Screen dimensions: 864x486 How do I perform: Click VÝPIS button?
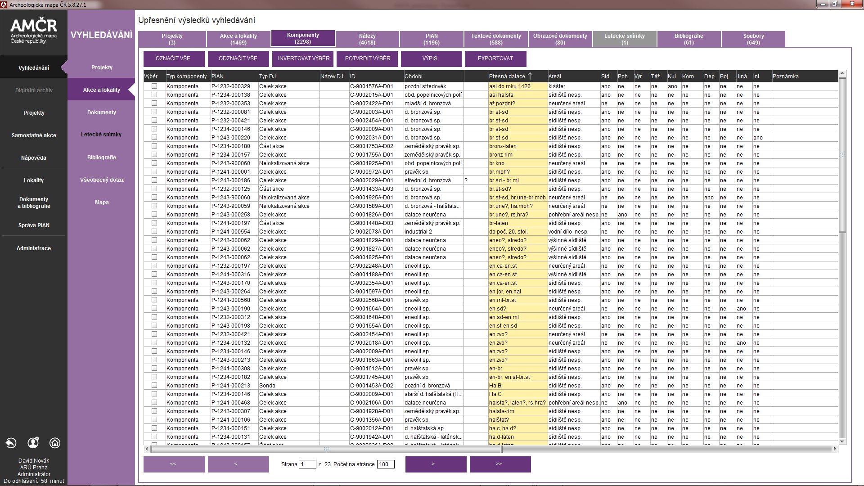point(432,58)
